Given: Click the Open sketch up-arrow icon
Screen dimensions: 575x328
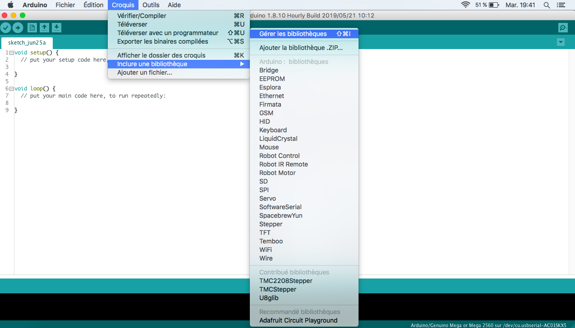Looking at the screenshot, I should click(x=44, y=27).
